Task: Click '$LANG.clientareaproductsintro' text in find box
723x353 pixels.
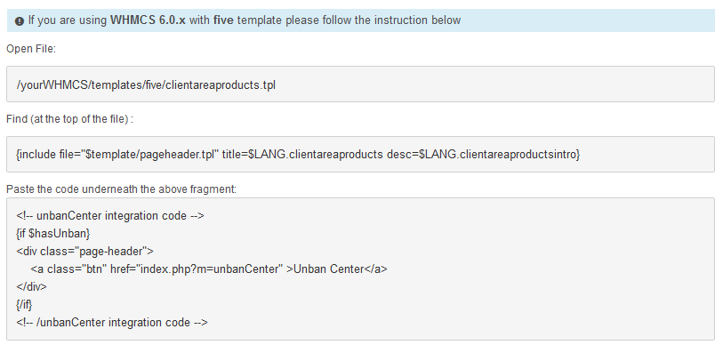Action: pyautogui.click(x=500, y=155)
